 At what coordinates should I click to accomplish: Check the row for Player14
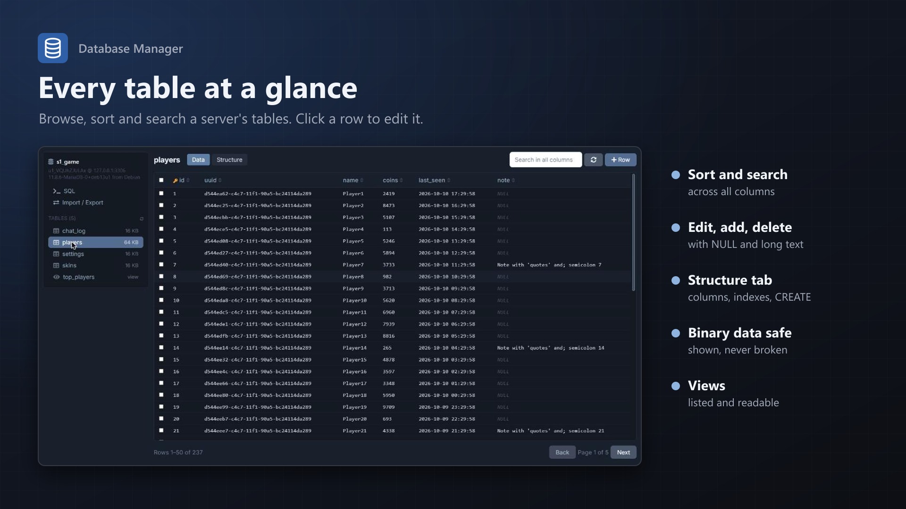click(161, 347)
